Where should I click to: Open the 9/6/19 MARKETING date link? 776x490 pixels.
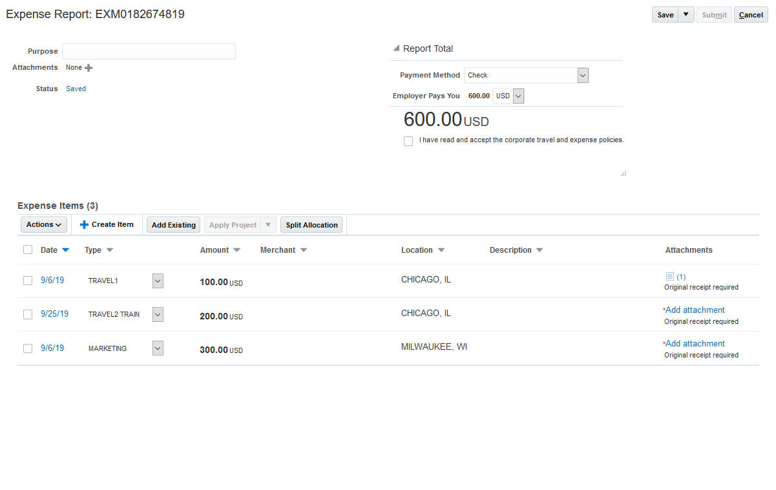click(x=52, y=348)
